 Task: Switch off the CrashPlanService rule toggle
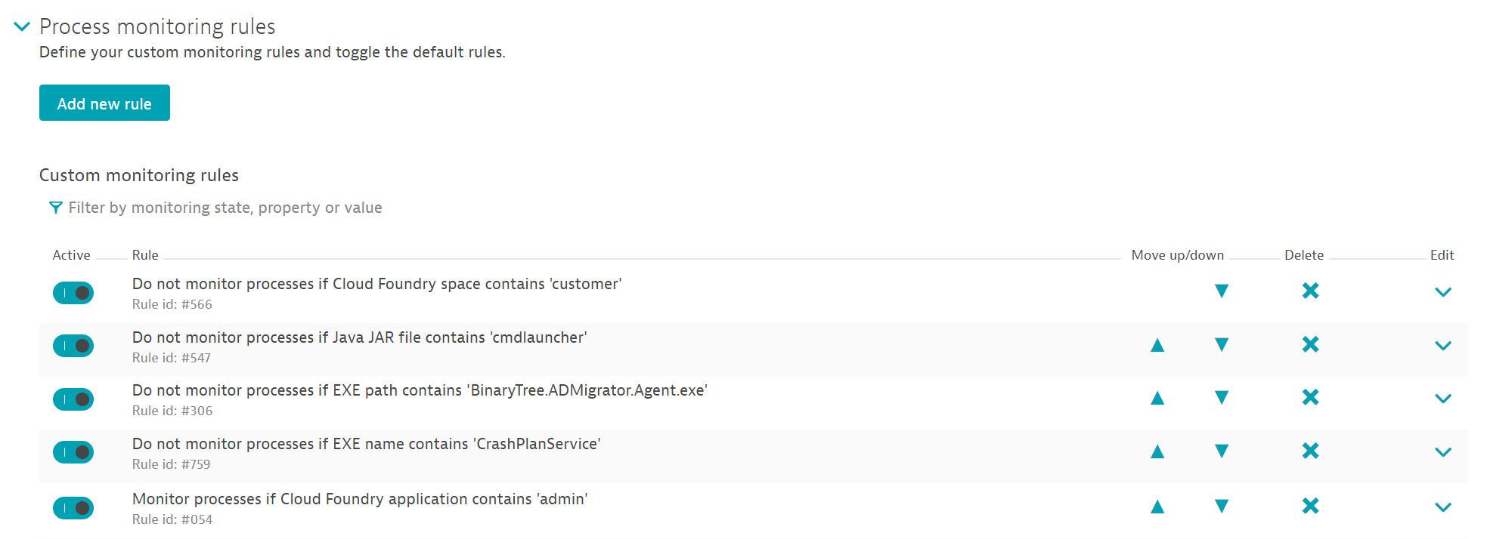73,452
